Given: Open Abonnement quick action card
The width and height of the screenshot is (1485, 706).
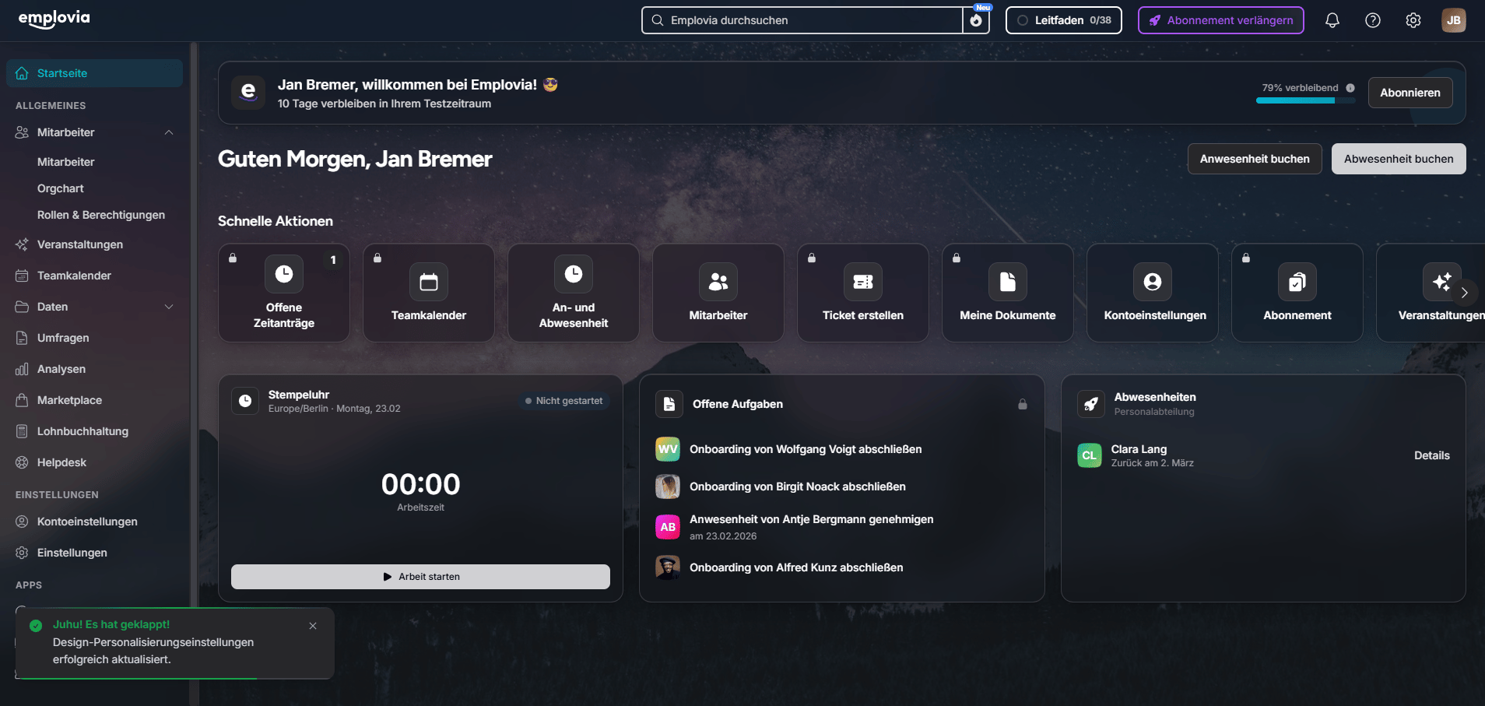Looking at the screenshot, I should pos(1297,293).
